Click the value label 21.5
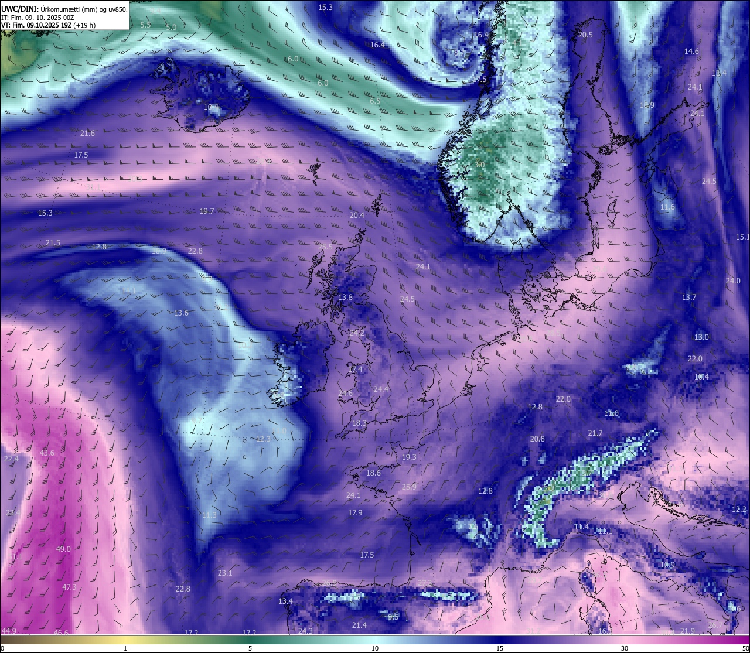This screenshot has height=653, width=750. pyautogui.click(x=53, y=242)
